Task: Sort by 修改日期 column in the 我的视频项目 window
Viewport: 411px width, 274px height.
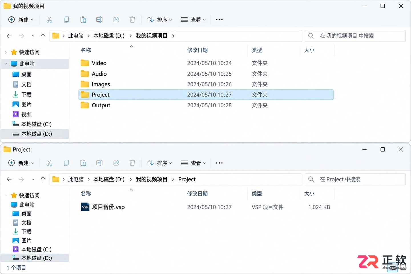Action: pos(197,50)
